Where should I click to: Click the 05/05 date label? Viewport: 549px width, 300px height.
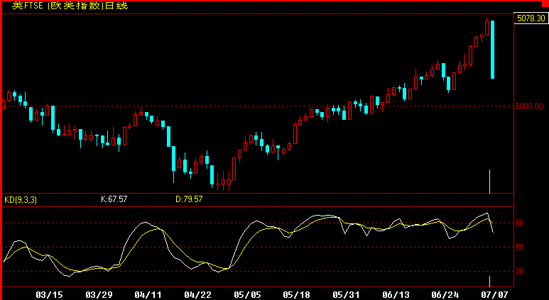[247, 295]
